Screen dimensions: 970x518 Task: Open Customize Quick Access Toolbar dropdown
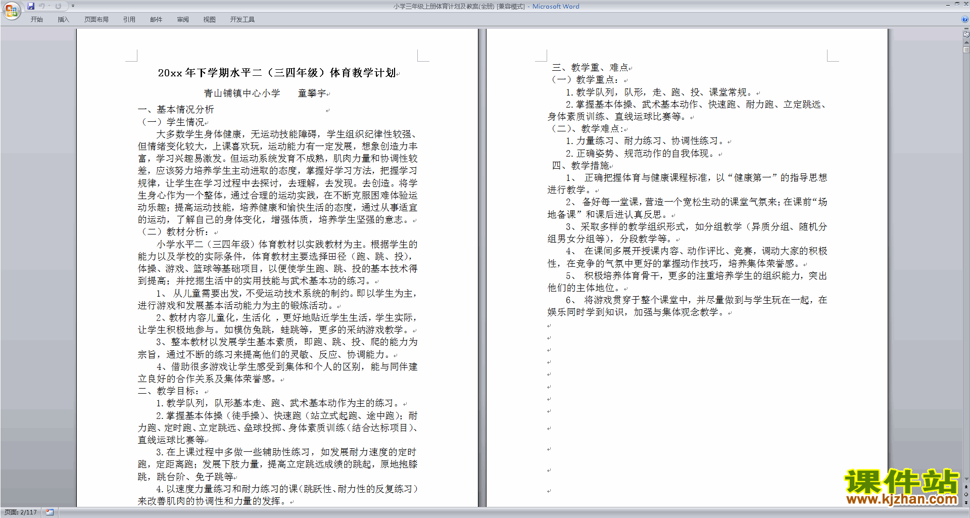pyautogui.click(x=73, y=6)
